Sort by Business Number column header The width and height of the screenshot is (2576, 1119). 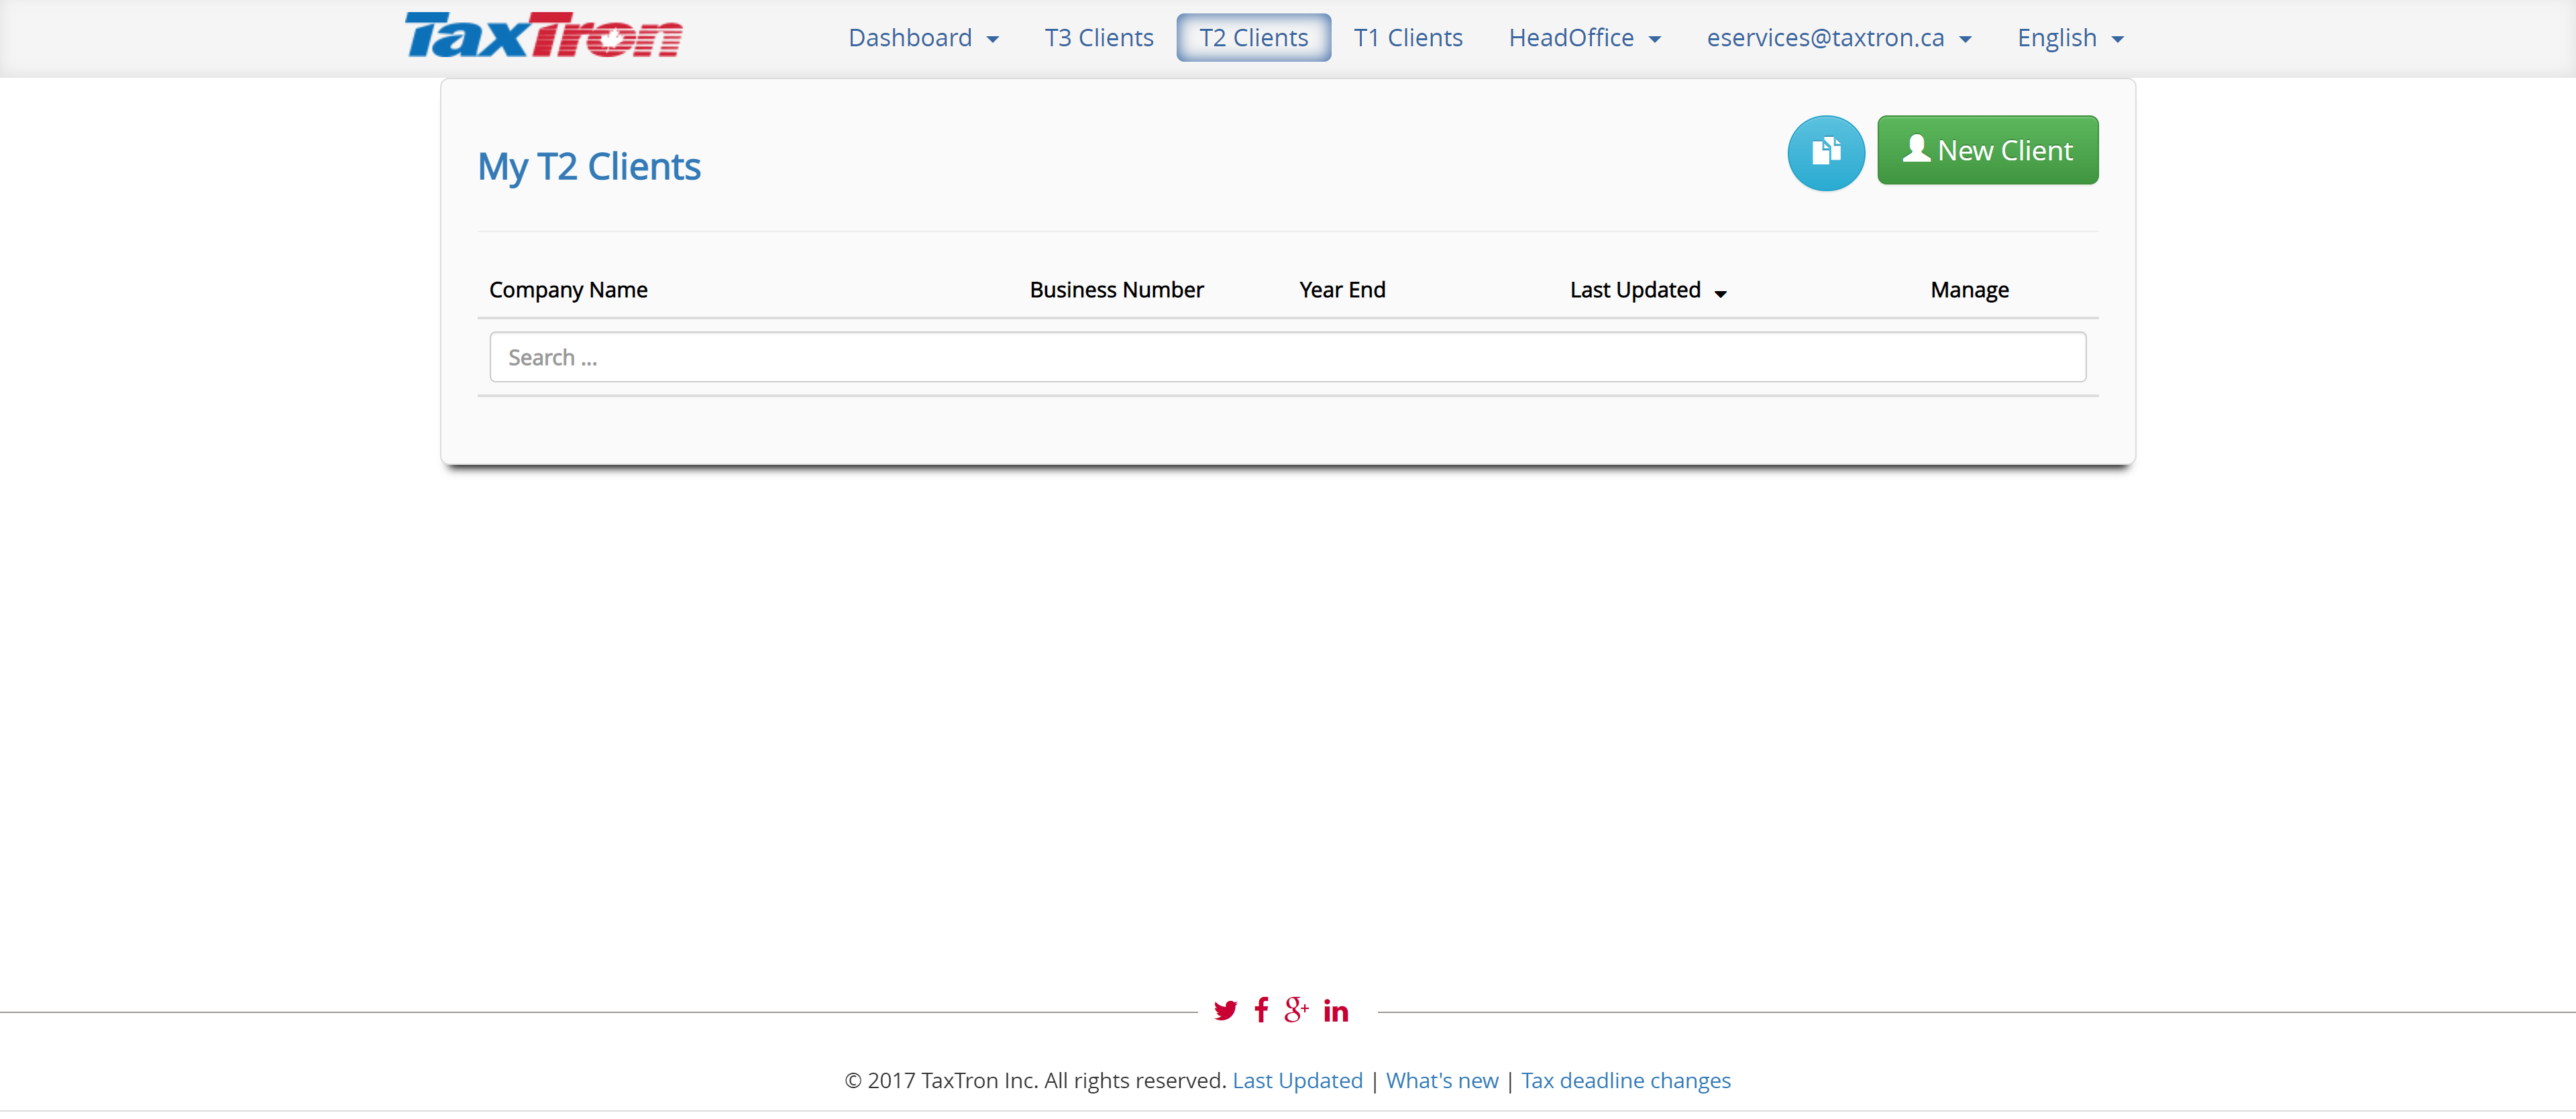(1116, 290)
